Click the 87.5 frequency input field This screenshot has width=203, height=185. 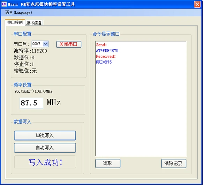pyautogui.click(x=31, y=103)
